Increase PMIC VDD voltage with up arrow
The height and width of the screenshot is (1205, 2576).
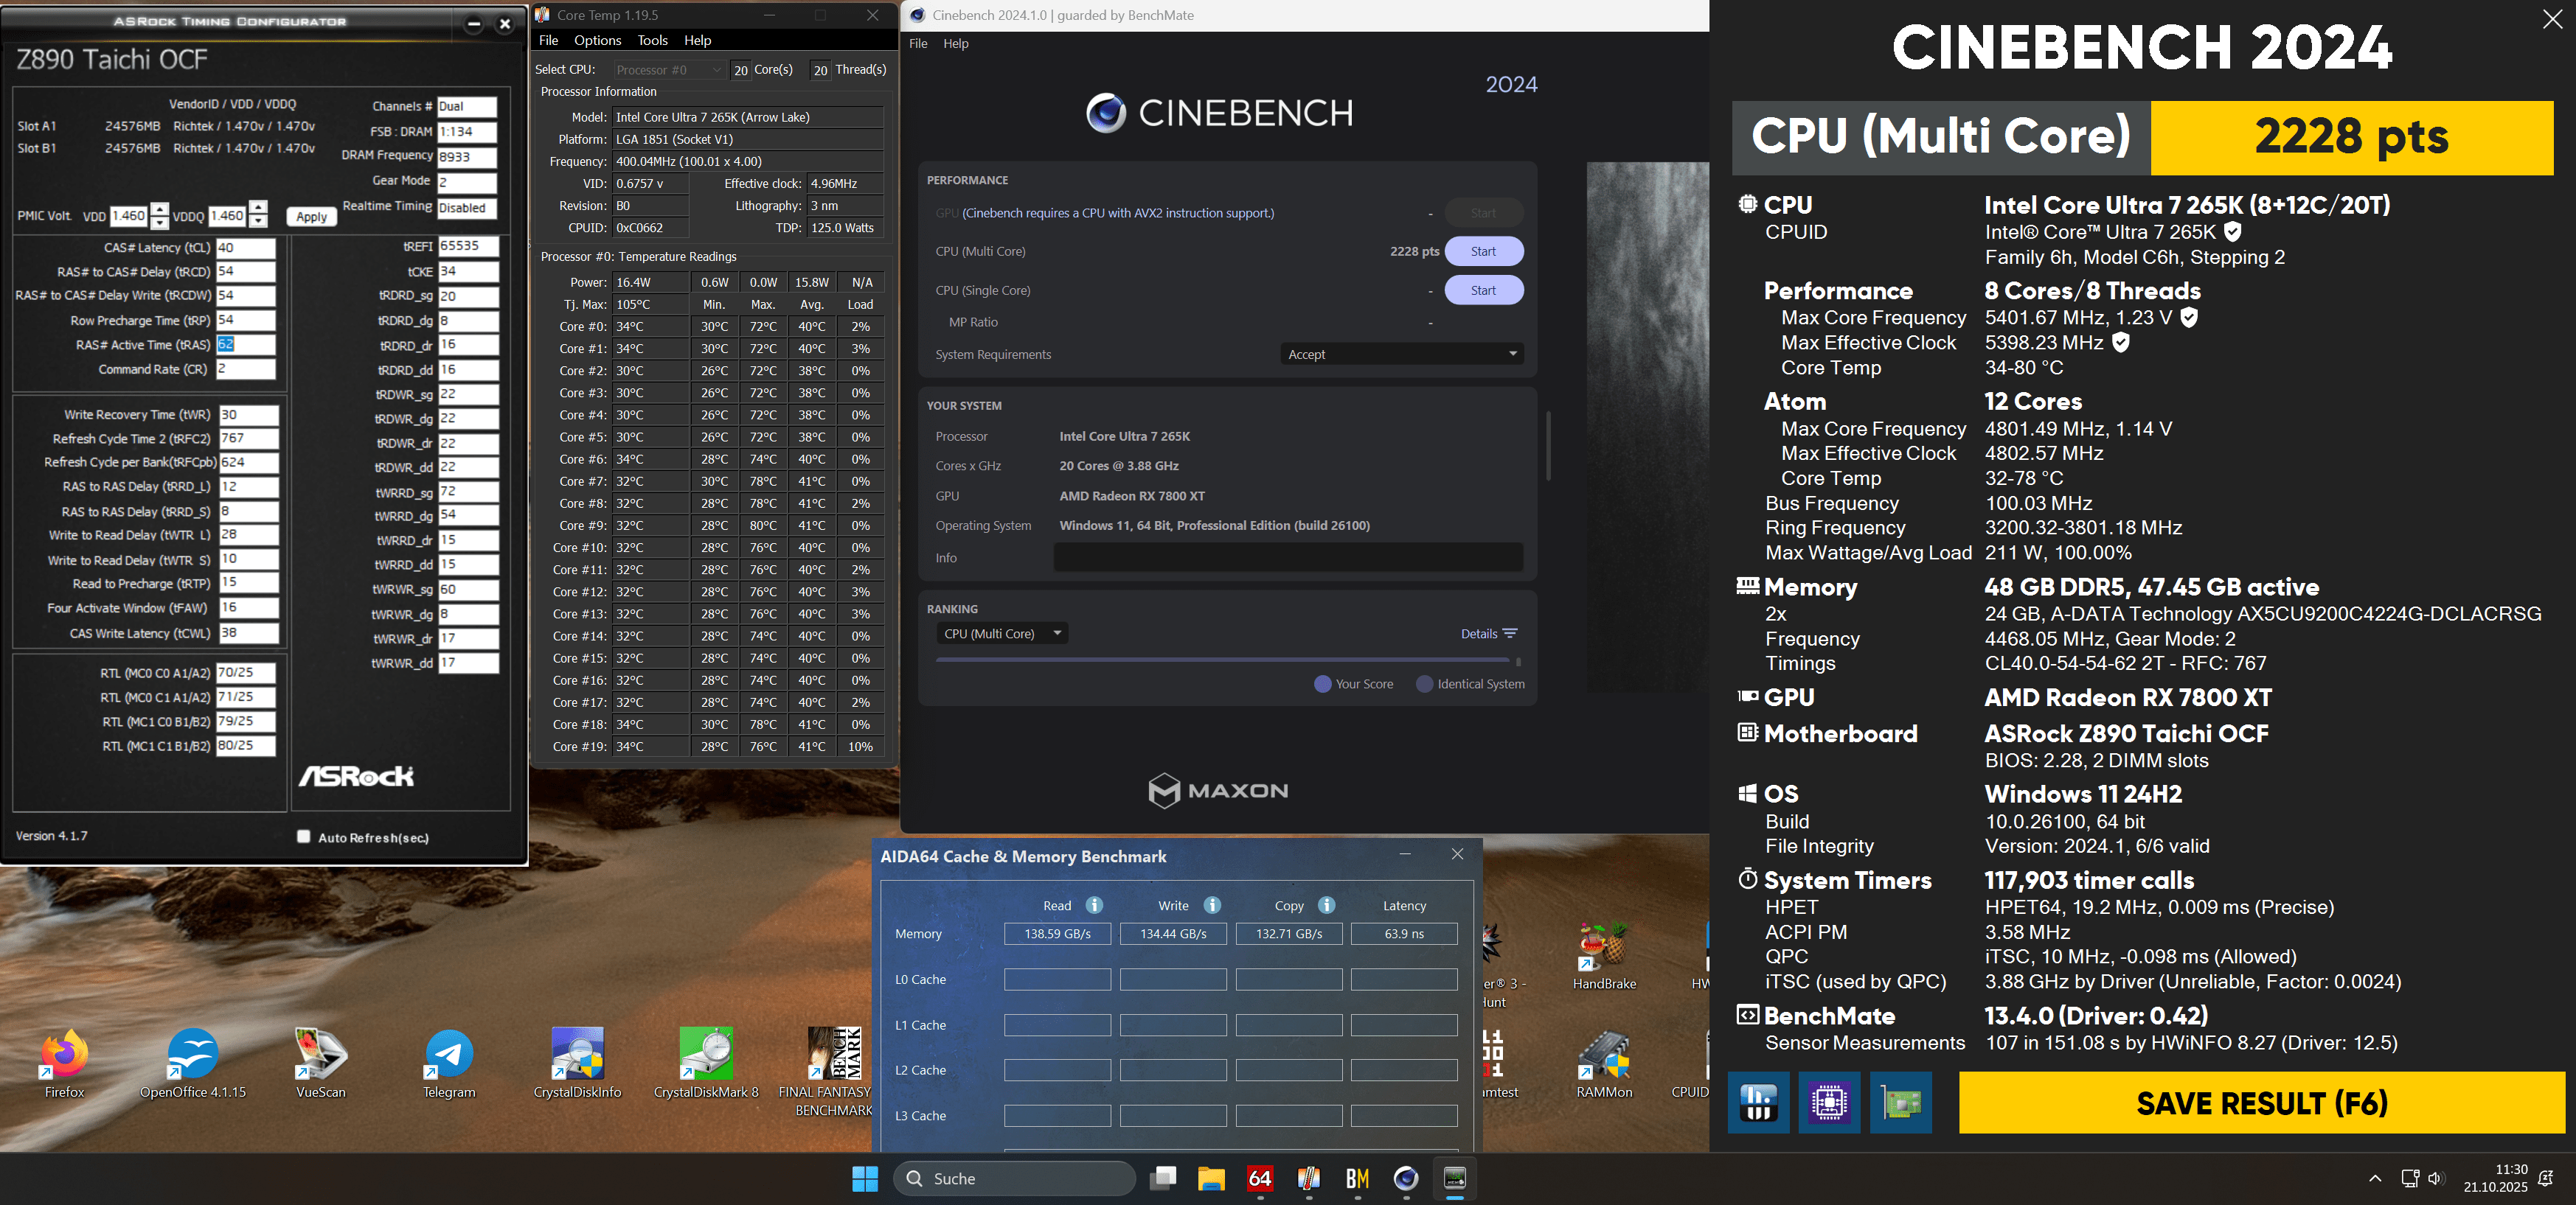coord(160,209)
